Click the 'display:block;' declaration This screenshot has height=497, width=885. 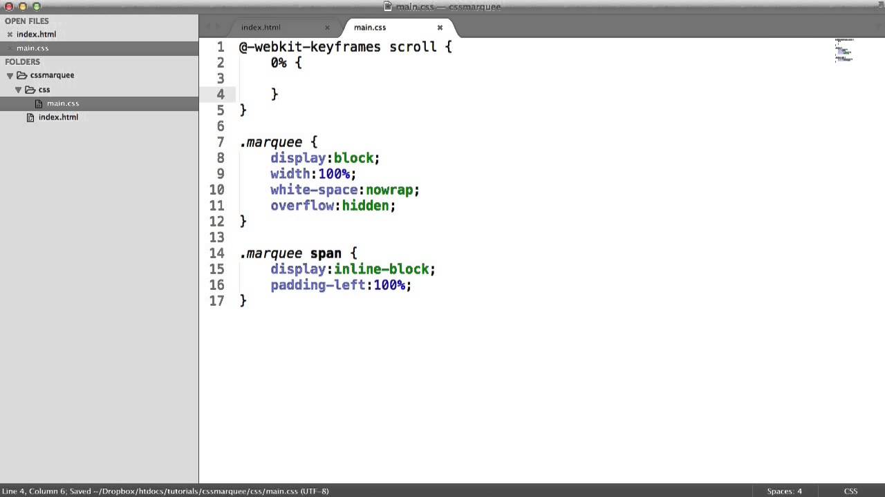click(x=325, y=158)
